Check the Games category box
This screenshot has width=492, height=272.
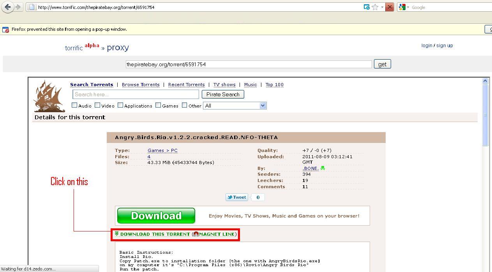[158, 105]
